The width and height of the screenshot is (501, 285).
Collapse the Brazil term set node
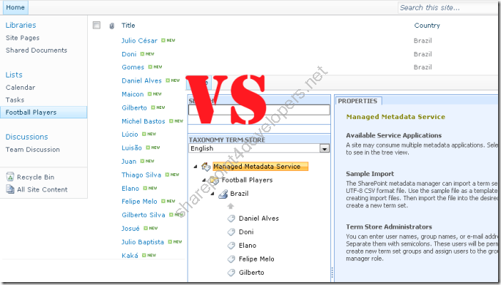click(212, 194)
